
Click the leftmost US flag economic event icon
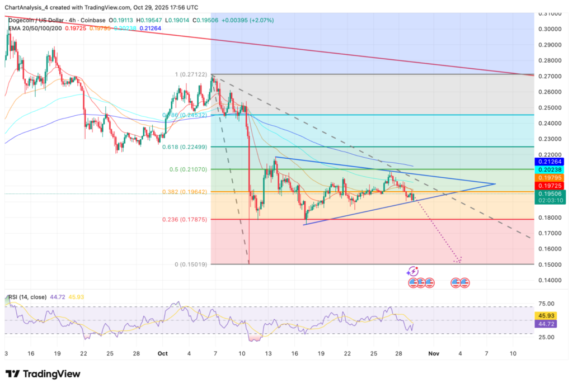414,282
